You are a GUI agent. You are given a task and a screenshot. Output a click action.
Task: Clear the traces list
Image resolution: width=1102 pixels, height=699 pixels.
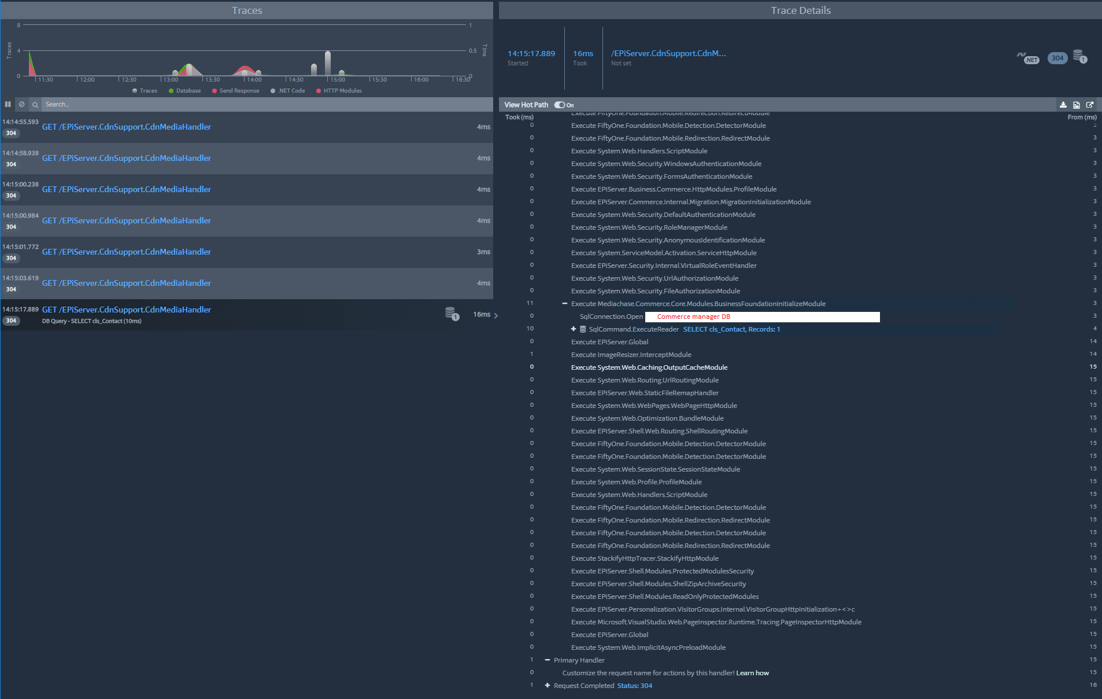pyautogui.click(x=21, y=104)
